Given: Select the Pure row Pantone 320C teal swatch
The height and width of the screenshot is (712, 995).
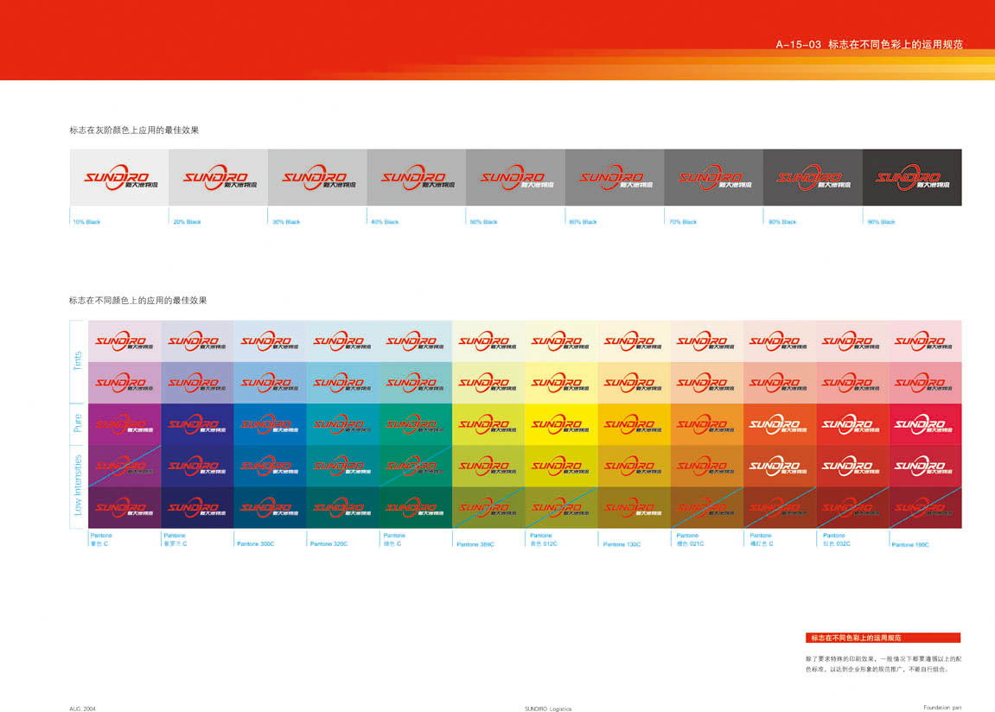Looking at the screenshot, I should click(342, 424).
